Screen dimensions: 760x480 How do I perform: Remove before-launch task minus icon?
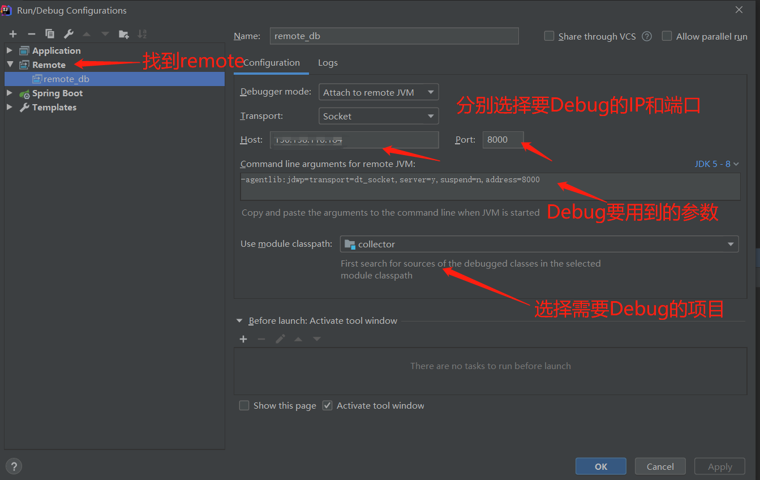point(261,339)
